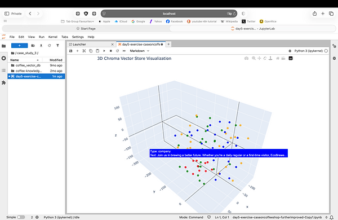Screen dimensions: 338x220
Task: Select the Plotly turntable rotation tool
Action: click(x=270, y=58)
